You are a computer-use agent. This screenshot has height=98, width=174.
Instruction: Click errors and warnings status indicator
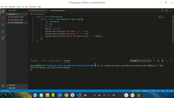(5, 91)
